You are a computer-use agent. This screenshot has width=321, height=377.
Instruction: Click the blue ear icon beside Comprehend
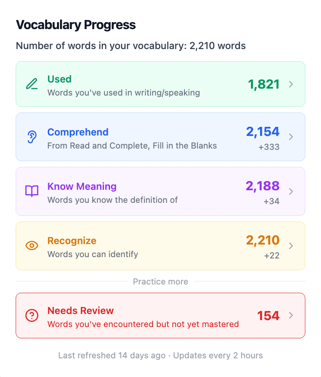[32, 138]
